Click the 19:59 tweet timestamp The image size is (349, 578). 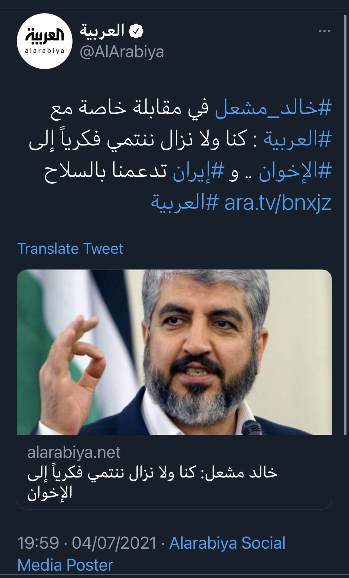[38, 543]
